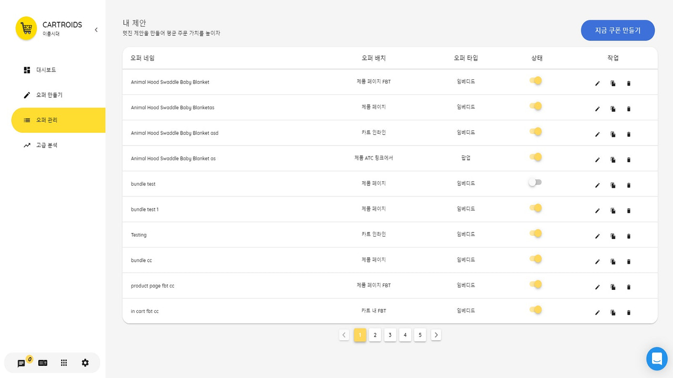
Task: Open the apps grid icon
Action: coord(64,363)
